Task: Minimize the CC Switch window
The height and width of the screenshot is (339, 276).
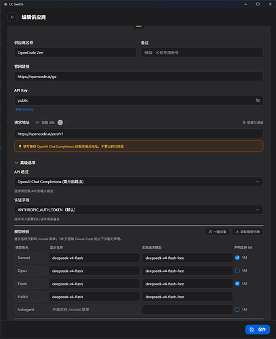Action: 245,4
